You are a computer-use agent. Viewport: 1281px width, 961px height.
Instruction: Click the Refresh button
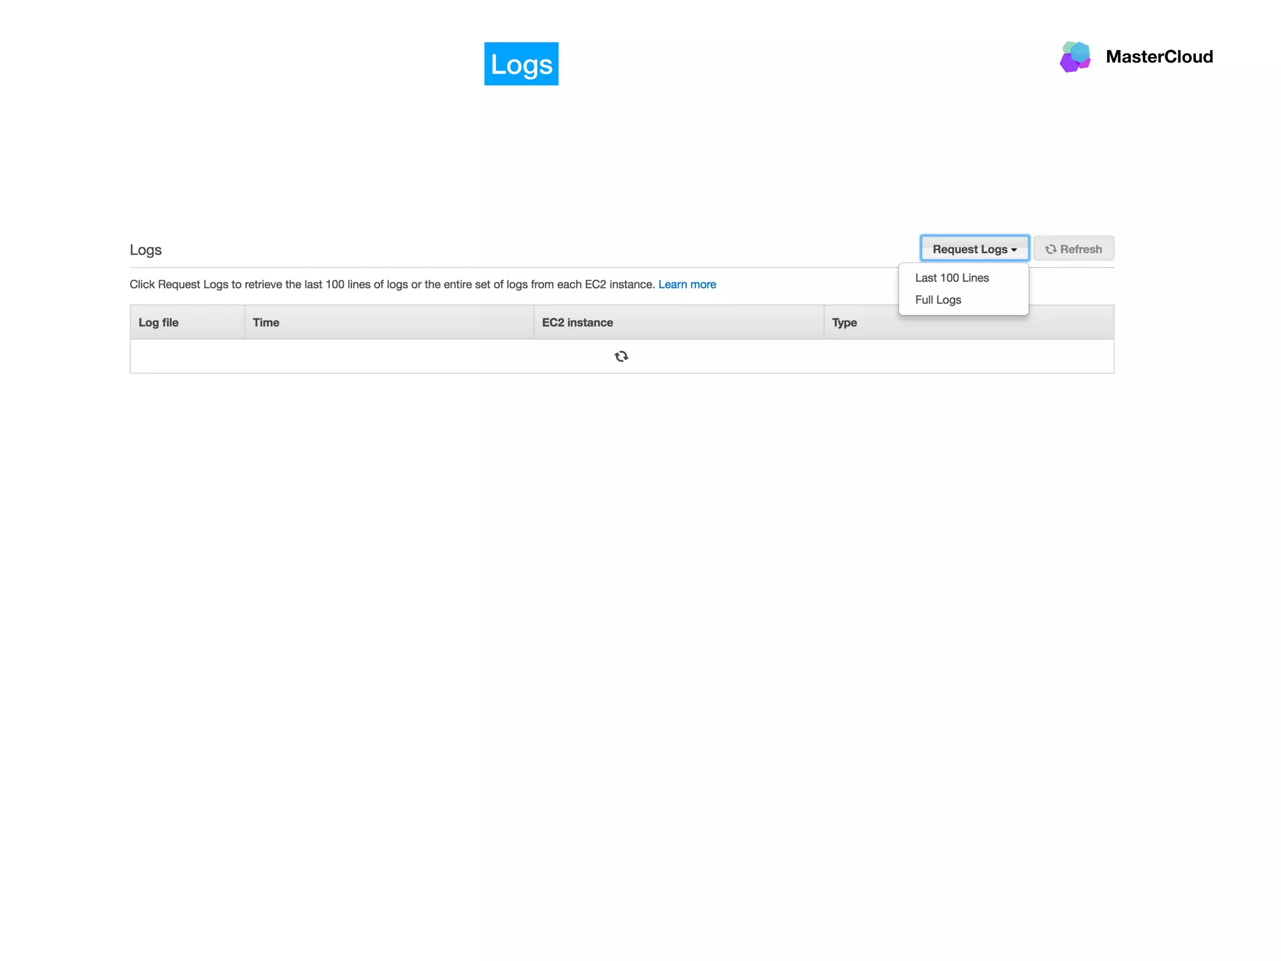1073,248
